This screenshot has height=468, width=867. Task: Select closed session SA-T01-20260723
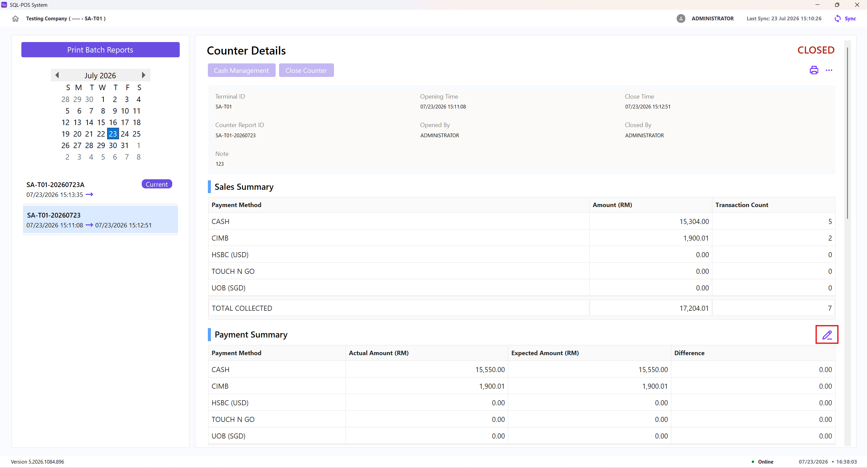100,220
